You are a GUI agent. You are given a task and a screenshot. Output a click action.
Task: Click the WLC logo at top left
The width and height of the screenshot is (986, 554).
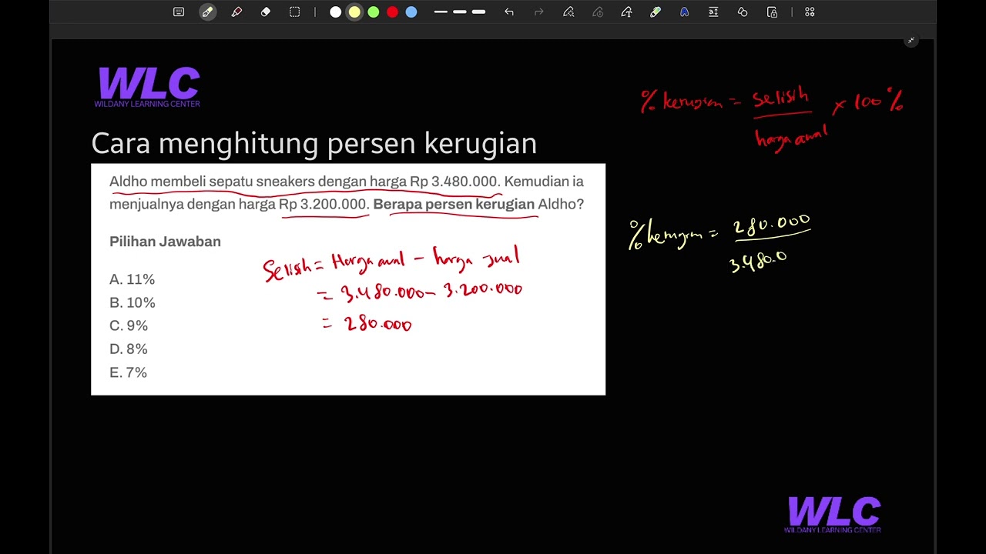[x=148, y=87]
